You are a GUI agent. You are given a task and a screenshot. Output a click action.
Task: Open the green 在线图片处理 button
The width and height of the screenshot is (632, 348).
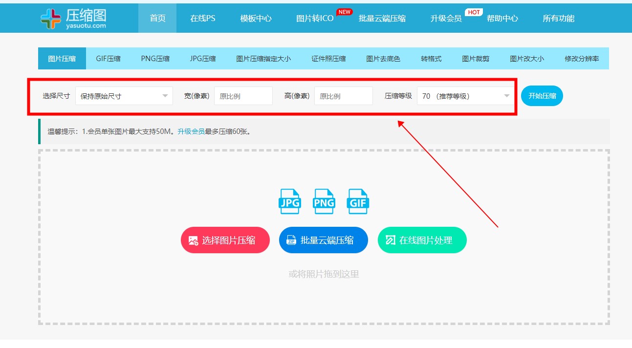coord(422,240)
